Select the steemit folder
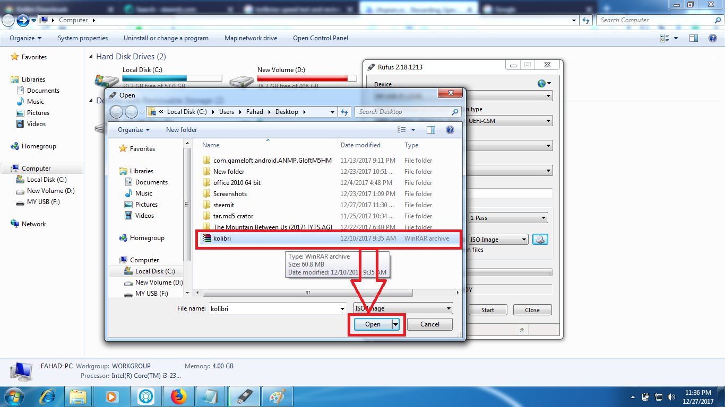 [223, 205]
